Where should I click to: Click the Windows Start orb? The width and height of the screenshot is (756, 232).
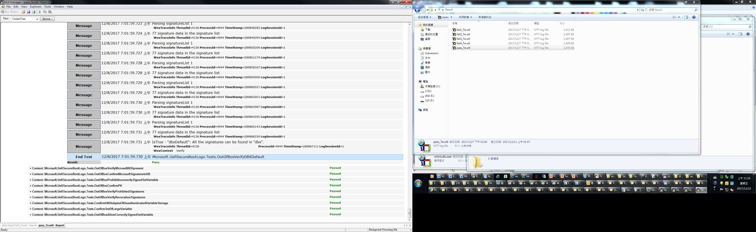point(418,183)
